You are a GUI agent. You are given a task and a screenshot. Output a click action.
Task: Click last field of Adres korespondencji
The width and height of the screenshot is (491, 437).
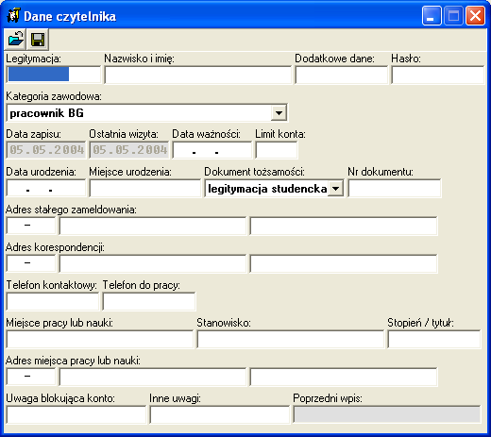344,263
